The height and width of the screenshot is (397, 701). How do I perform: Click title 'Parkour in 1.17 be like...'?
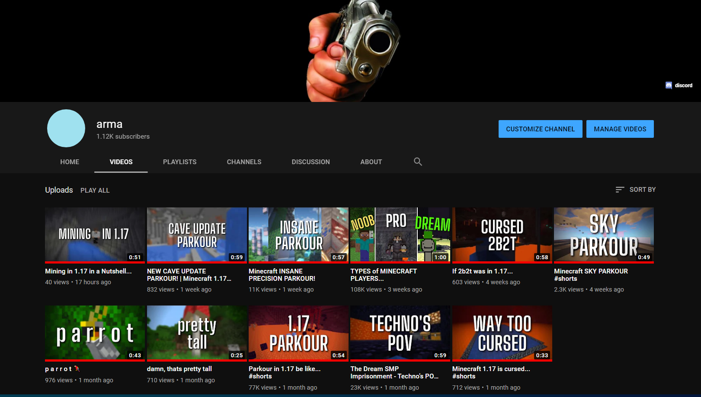pos(285,372)
